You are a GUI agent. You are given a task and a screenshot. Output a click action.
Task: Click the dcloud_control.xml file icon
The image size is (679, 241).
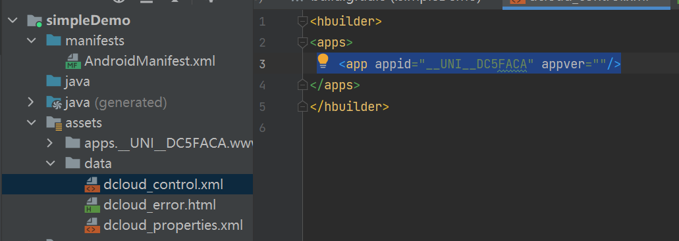(x=92, y=185)
